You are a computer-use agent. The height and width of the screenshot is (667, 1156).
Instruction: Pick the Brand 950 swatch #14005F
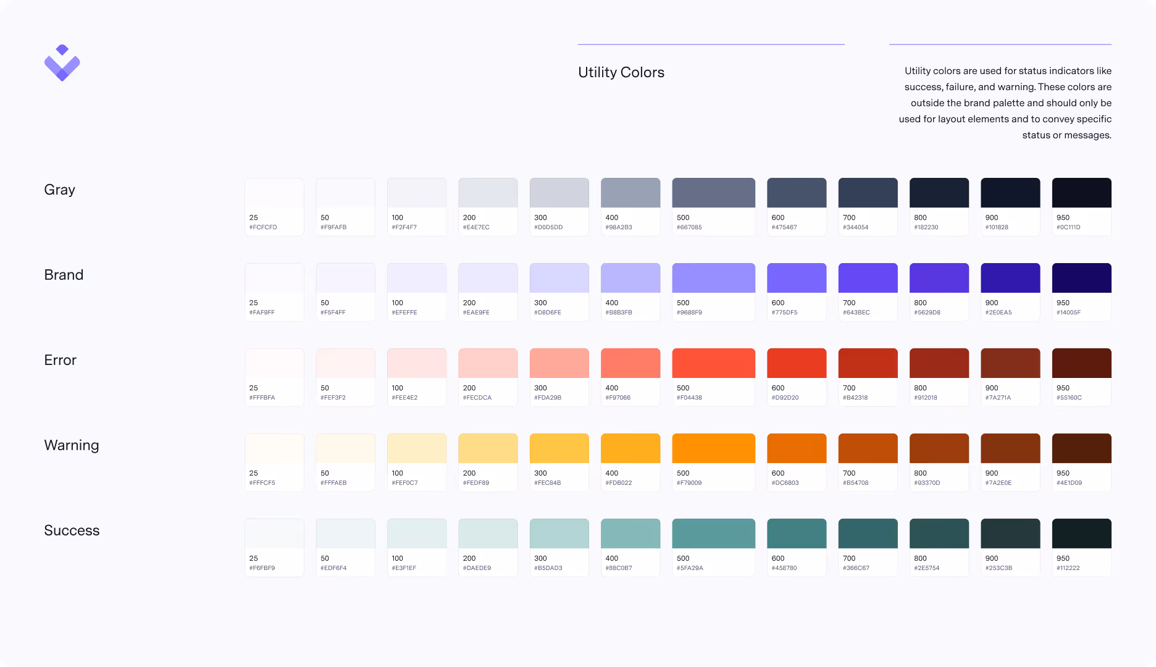[1081, 292]
